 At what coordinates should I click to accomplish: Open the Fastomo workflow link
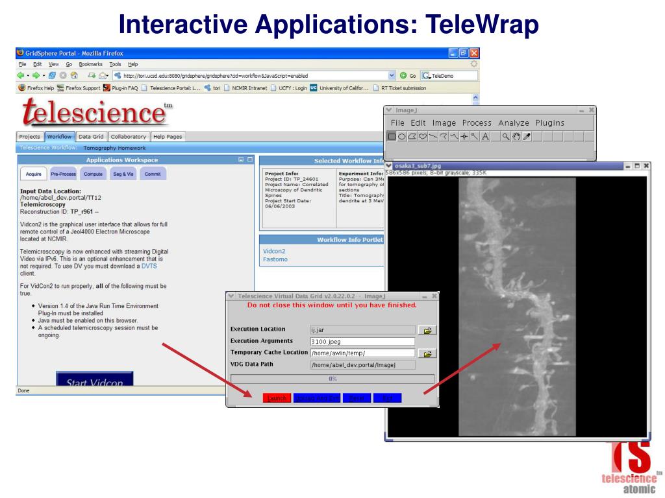point(275,259)
